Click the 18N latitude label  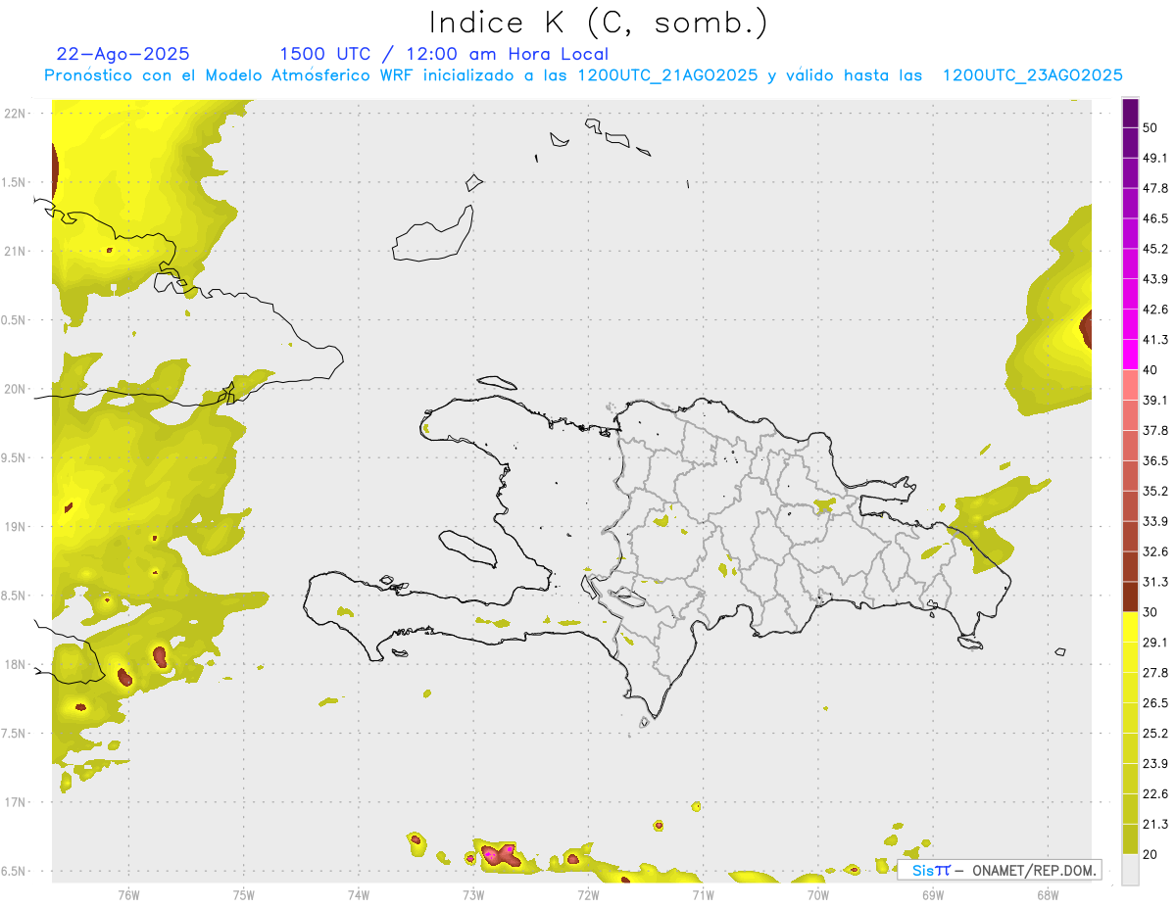pos(16,665)
